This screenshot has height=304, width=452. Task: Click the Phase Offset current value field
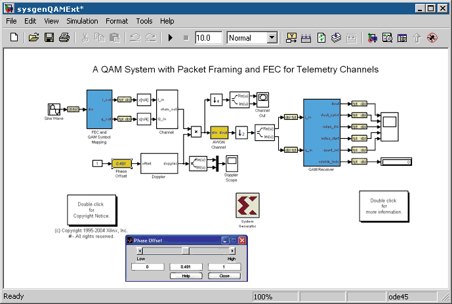point(185,267)
